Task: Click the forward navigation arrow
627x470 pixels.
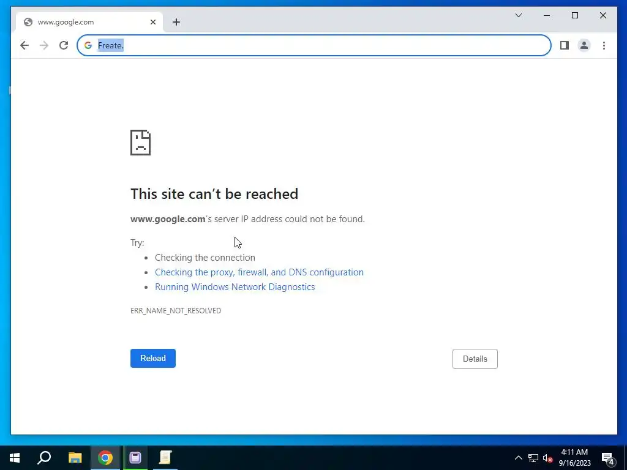Action: 44,45
